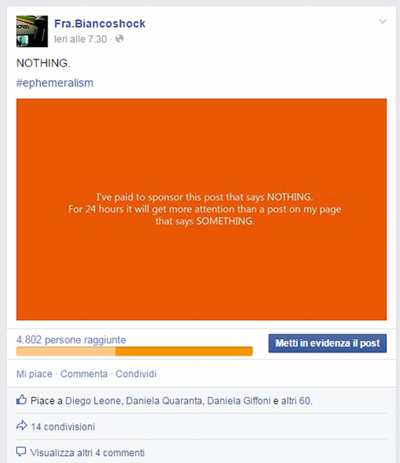This screenshot has width=400, height=463.
Task: Open Daniela Giffoni's profile link
Action: [239, 400]
